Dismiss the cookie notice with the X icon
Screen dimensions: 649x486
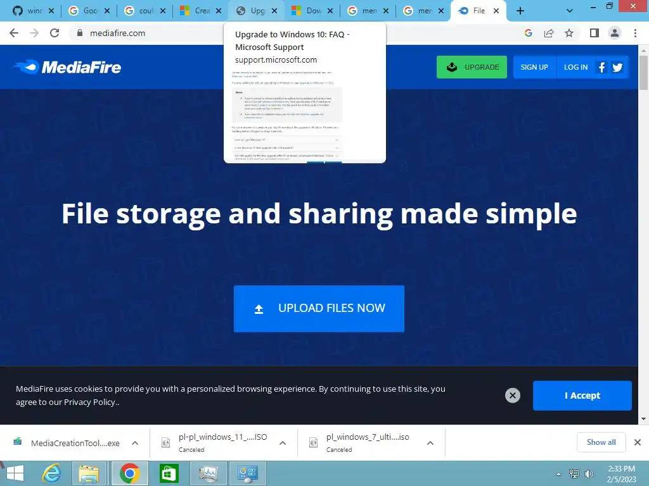[512, 396]
